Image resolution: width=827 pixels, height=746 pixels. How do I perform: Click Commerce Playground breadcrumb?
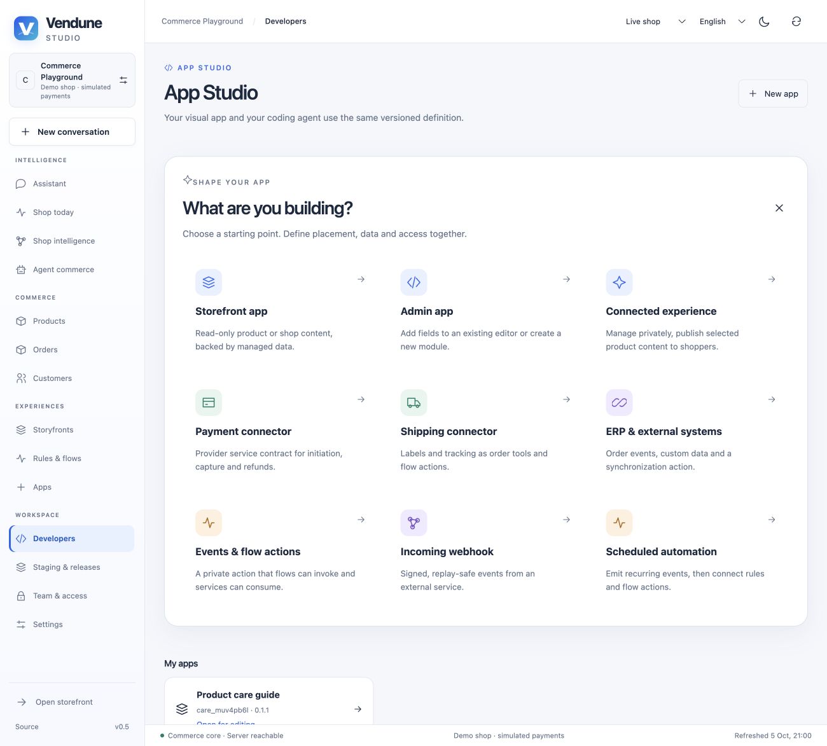(202, 22)
